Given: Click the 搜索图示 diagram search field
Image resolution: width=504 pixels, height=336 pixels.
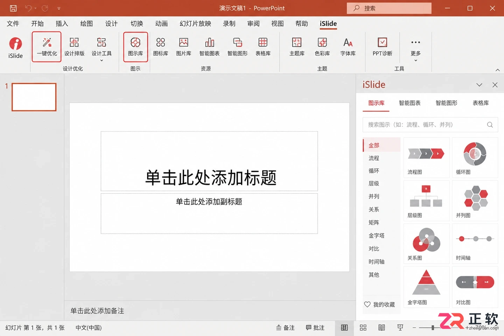Looking at the screenshot, I should [x=430, y=125].
